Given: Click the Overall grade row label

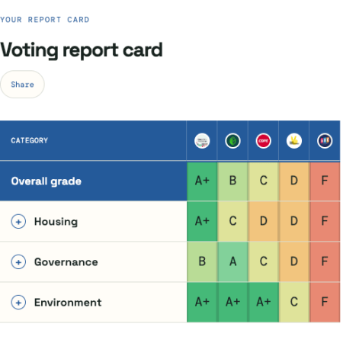Looking at the screenshot, I should point(46,181).
